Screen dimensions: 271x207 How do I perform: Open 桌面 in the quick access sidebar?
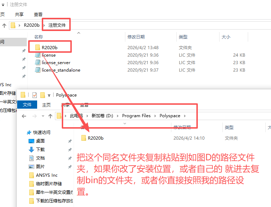[40, 141]
